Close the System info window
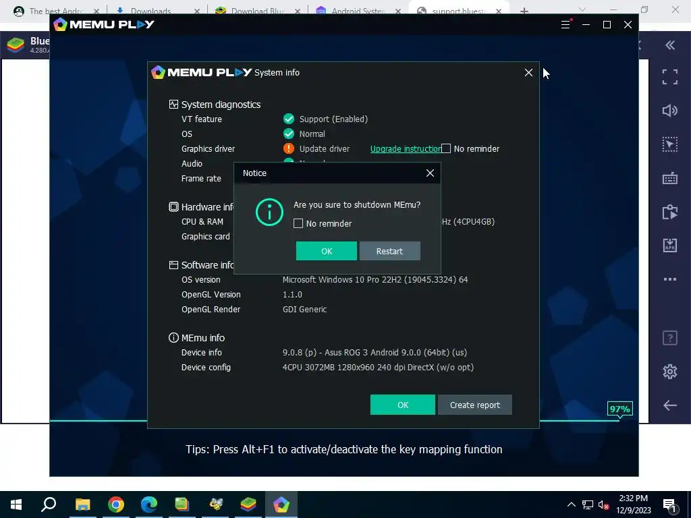Screen dimensions: 691x518 pyautogui.click(x=528, y=73)
